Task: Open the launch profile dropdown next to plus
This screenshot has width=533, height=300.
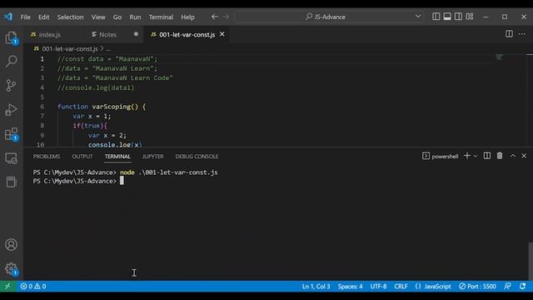Action: 476,156
